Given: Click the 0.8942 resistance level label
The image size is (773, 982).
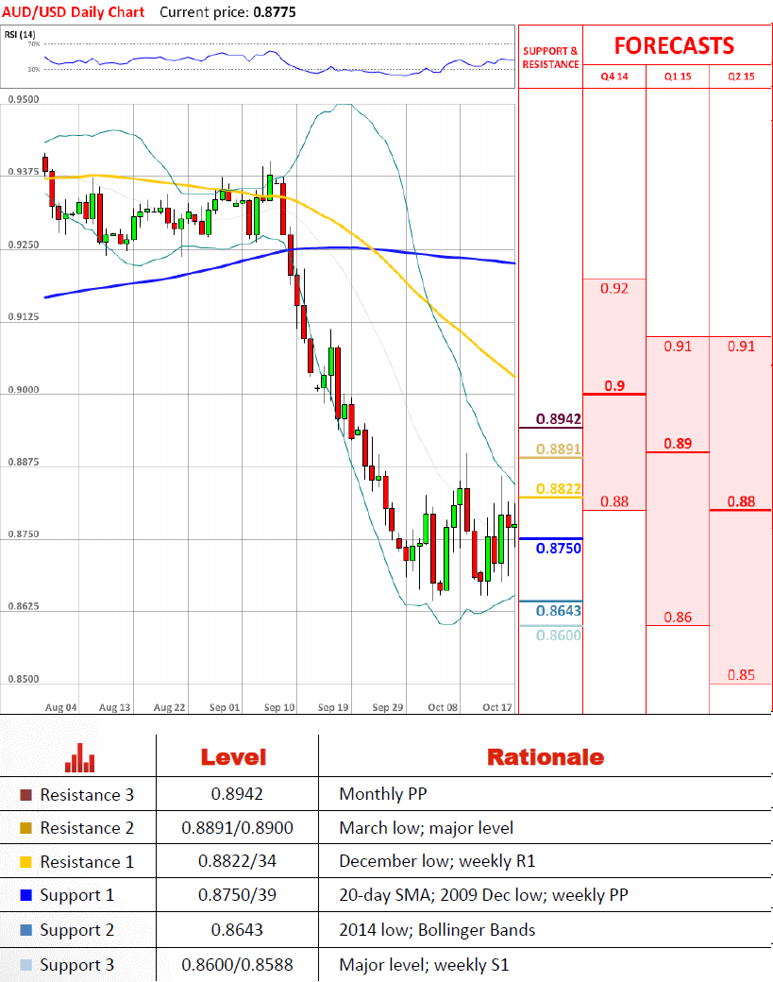Looking at the screenshot, I should 559,418.
